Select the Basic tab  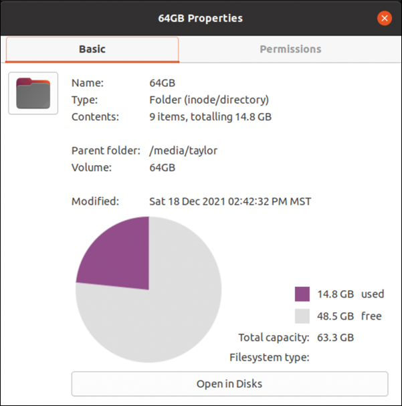pyautogui.click(x=92, y=49)
